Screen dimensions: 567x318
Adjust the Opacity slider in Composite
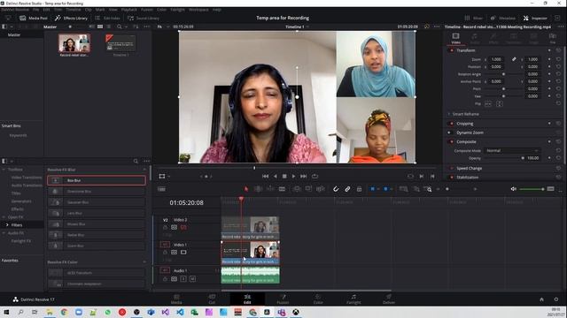[504, 158]
